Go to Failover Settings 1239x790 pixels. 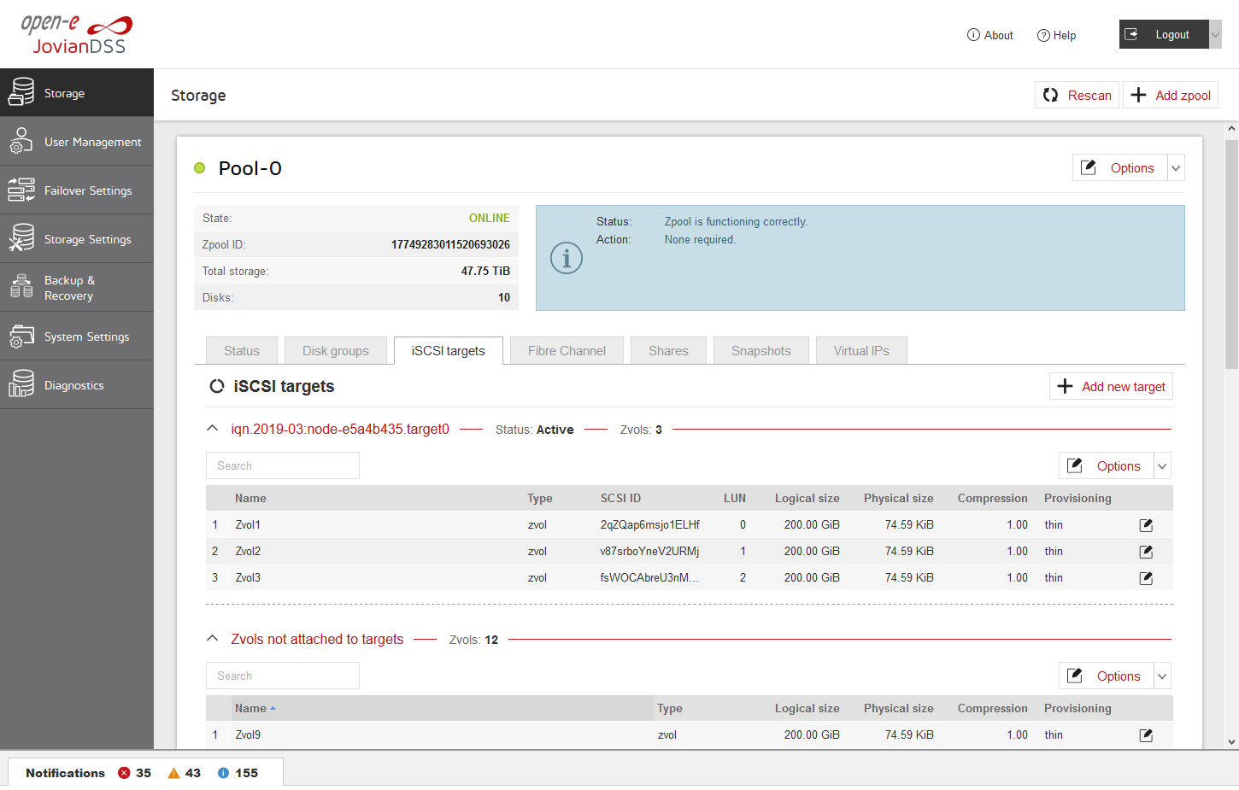click(x=76, y=190)
